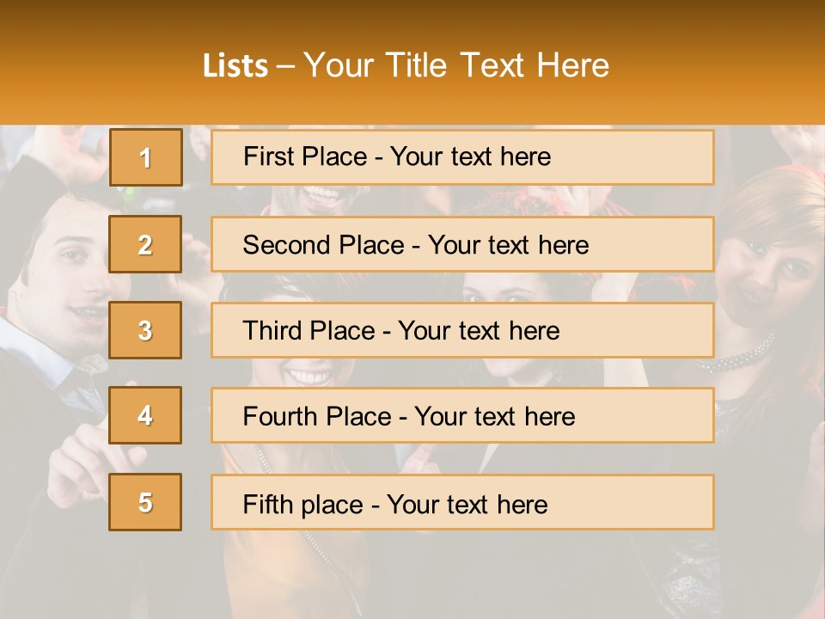Click the number 5 box
The height and width of the screenshot is (619, 825).
click(145, 502)
